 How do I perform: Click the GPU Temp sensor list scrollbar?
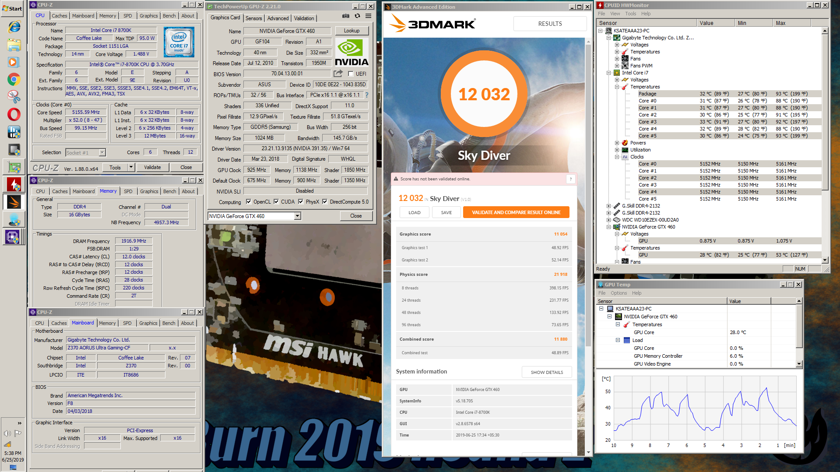point(799,332)
